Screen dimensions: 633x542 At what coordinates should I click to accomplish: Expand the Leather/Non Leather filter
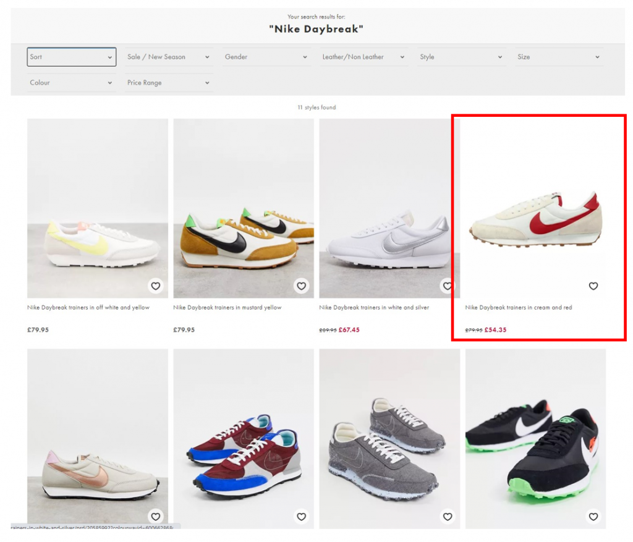[363, 57]
